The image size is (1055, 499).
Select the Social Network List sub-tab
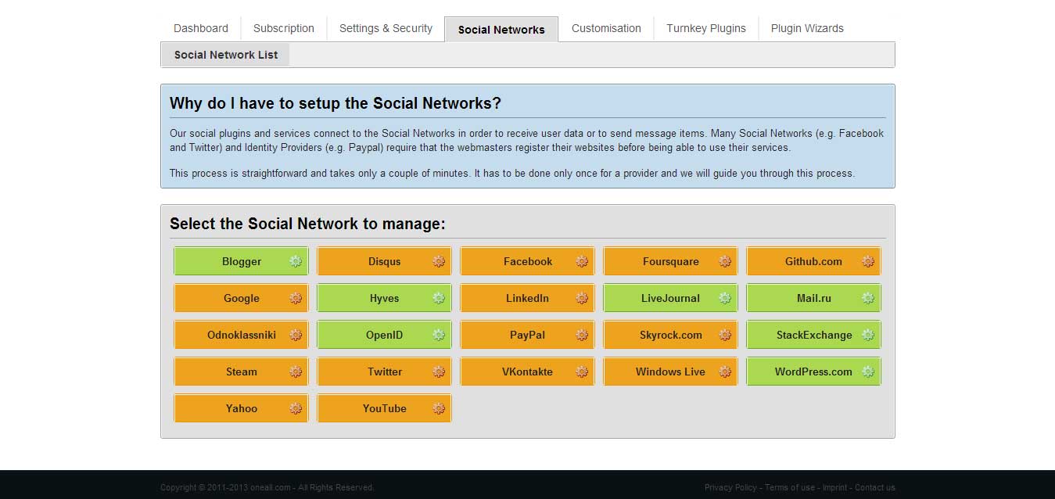(x=226, y=55)
